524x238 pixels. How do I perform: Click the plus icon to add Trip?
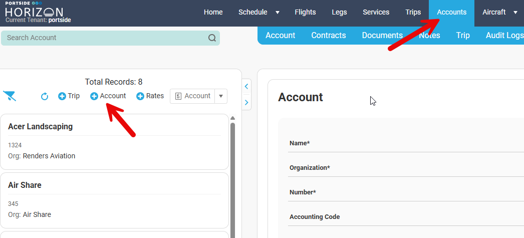[62, 96]
